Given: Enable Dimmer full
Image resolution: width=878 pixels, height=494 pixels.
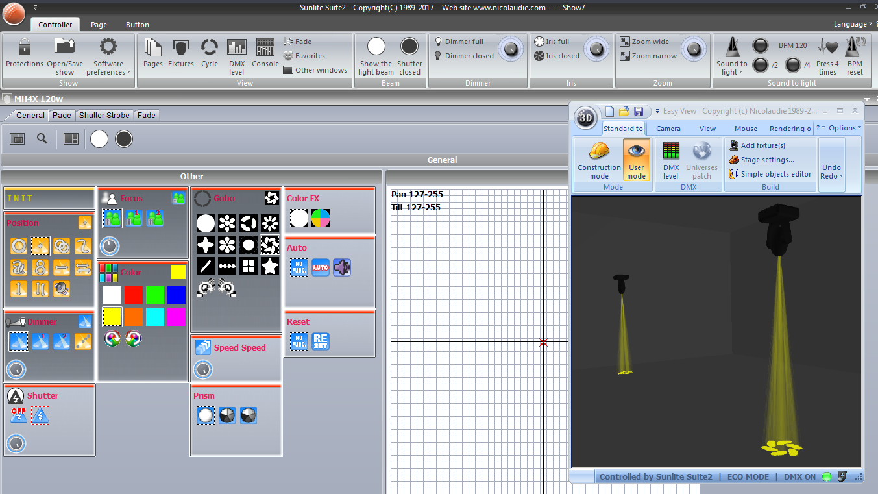Looking at the screenshot, I should tap(459, 42).
